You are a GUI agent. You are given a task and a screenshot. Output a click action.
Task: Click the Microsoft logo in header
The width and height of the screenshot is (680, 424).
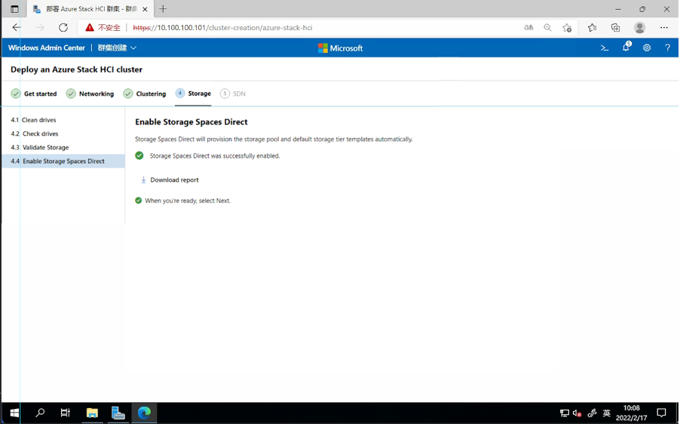[341, 48]
